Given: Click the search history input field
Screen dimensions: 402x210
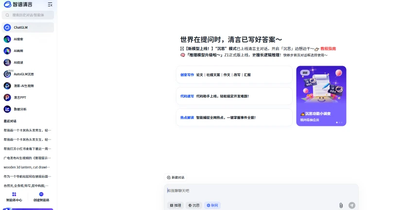Looking at the screenshot, I should tap(28, 15).
